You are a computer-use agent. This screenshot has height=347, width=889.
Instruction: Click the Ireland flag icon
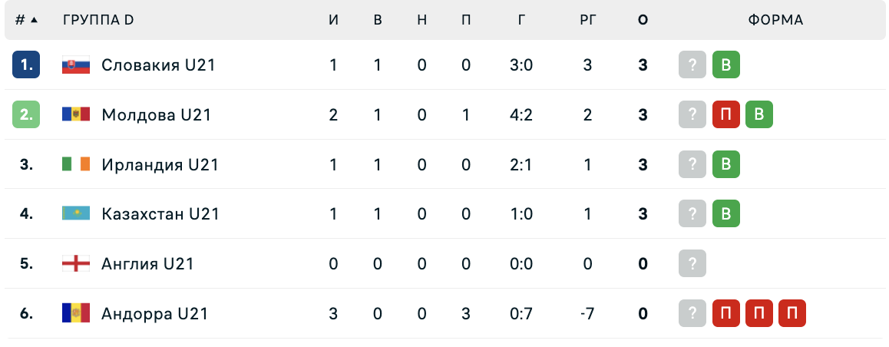(76, 164)
